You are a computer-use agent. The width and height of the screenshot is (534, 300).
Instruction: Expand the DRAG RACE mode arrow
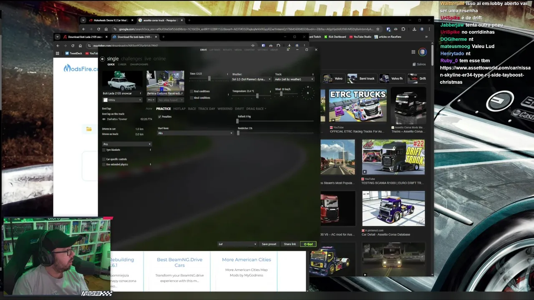(x=265, y=109)
